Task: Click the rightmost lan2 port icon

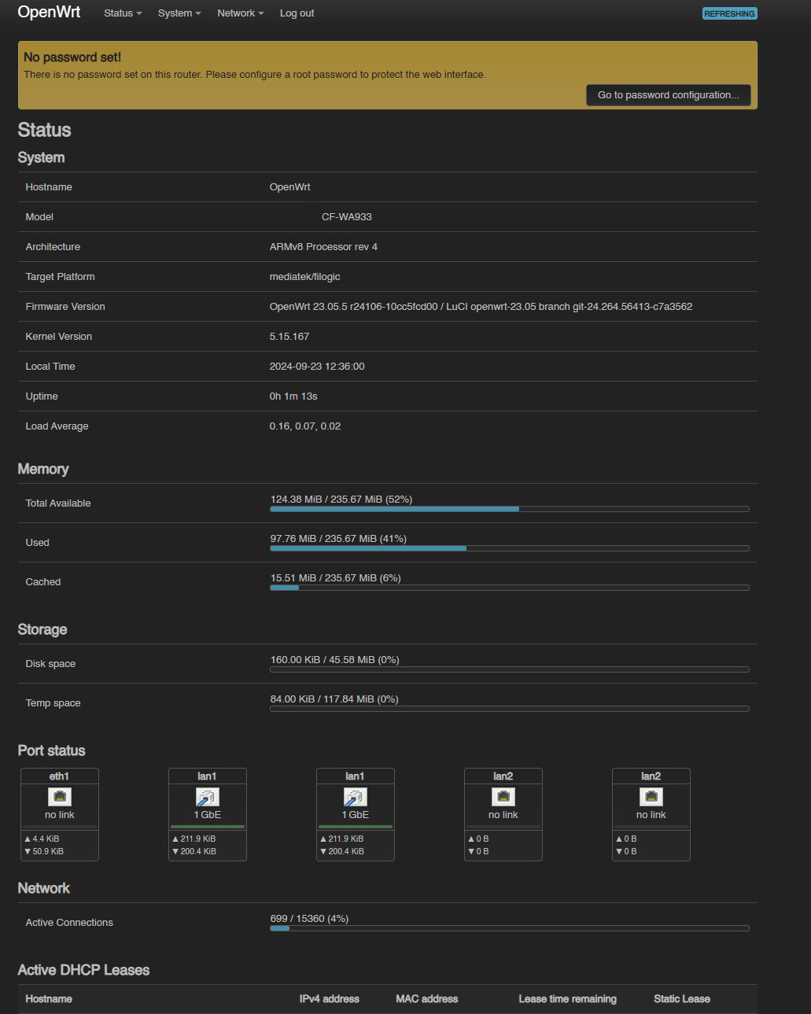Action: click(x=651, y=797)
